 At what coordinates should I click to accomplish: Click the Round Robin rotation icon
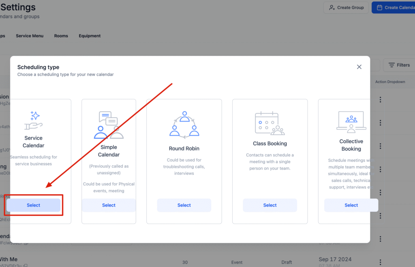(x=184, y=123)
